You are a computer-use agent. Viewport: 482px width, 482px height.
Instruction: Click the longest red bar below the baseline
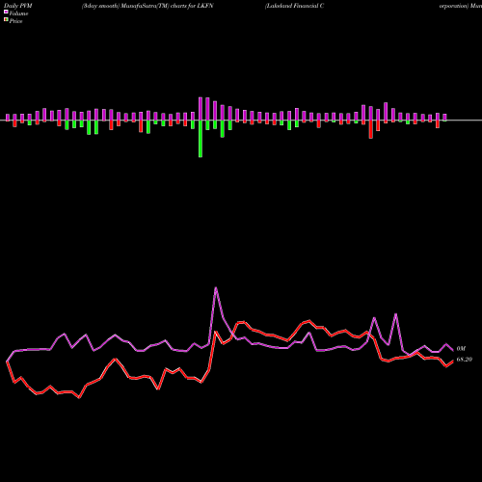[371, 129]
